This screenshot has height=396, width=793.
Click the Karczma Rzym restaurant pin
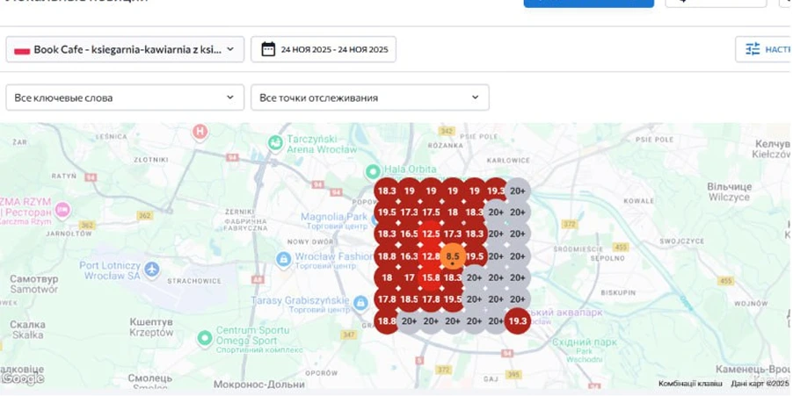click(x=62, y=209)
